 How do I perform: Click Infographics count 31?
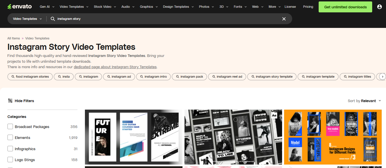click(x=76, y=149)
